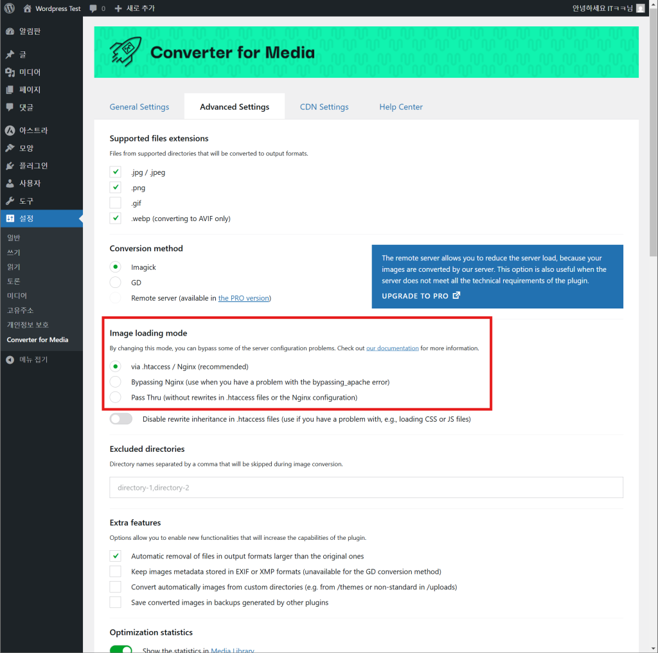Focus the Excluded directories input field
The image size is (658, 653).
[x=366, y=487]
